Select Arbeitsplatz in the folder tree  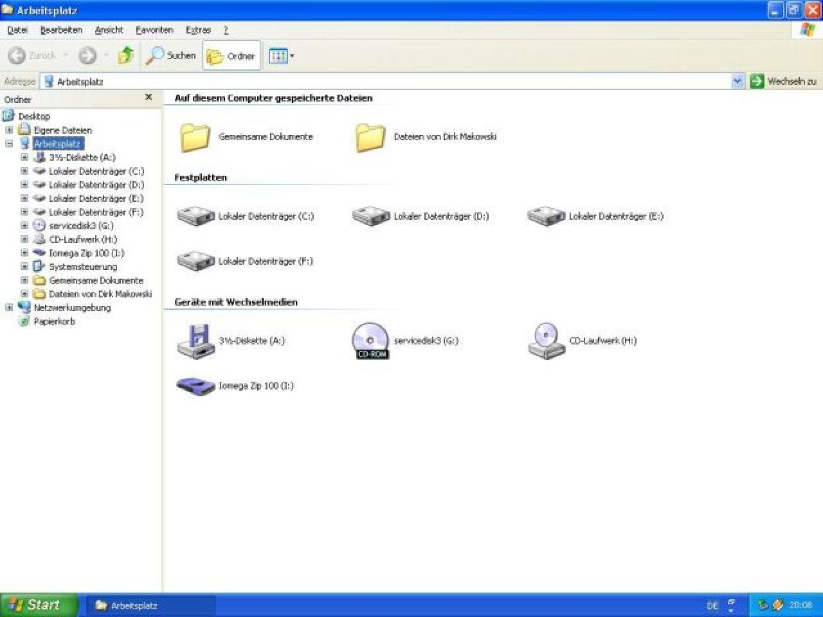tap(58, 144)
